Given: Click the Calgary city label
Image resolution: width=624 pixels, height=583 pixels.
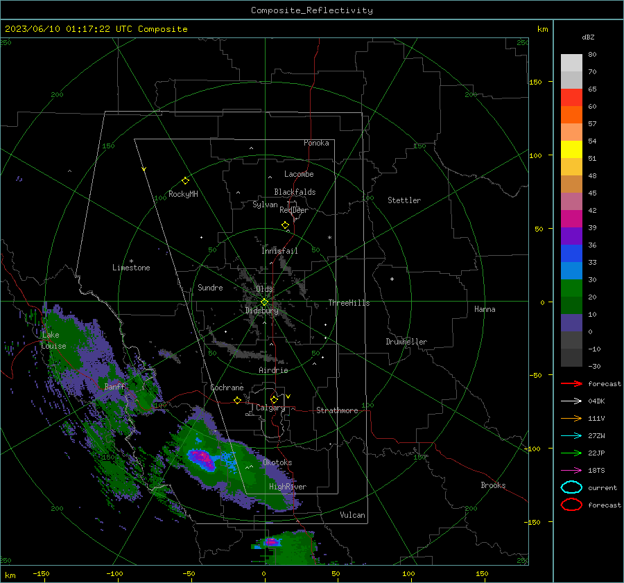Looking at the screenshot, I should click(270, 408).
